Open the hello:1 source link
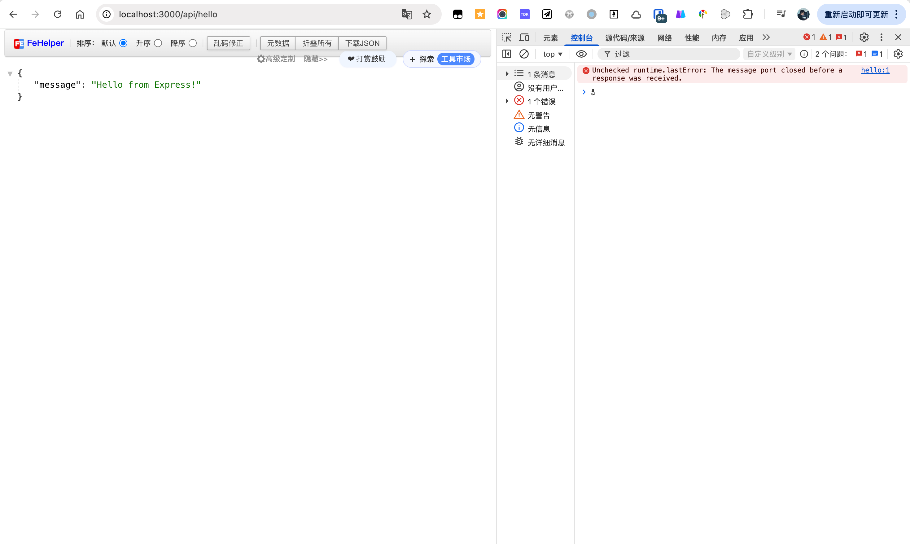The height and width of the screenshot is (544, 910). pyautogui.click(x=875, y=70)
